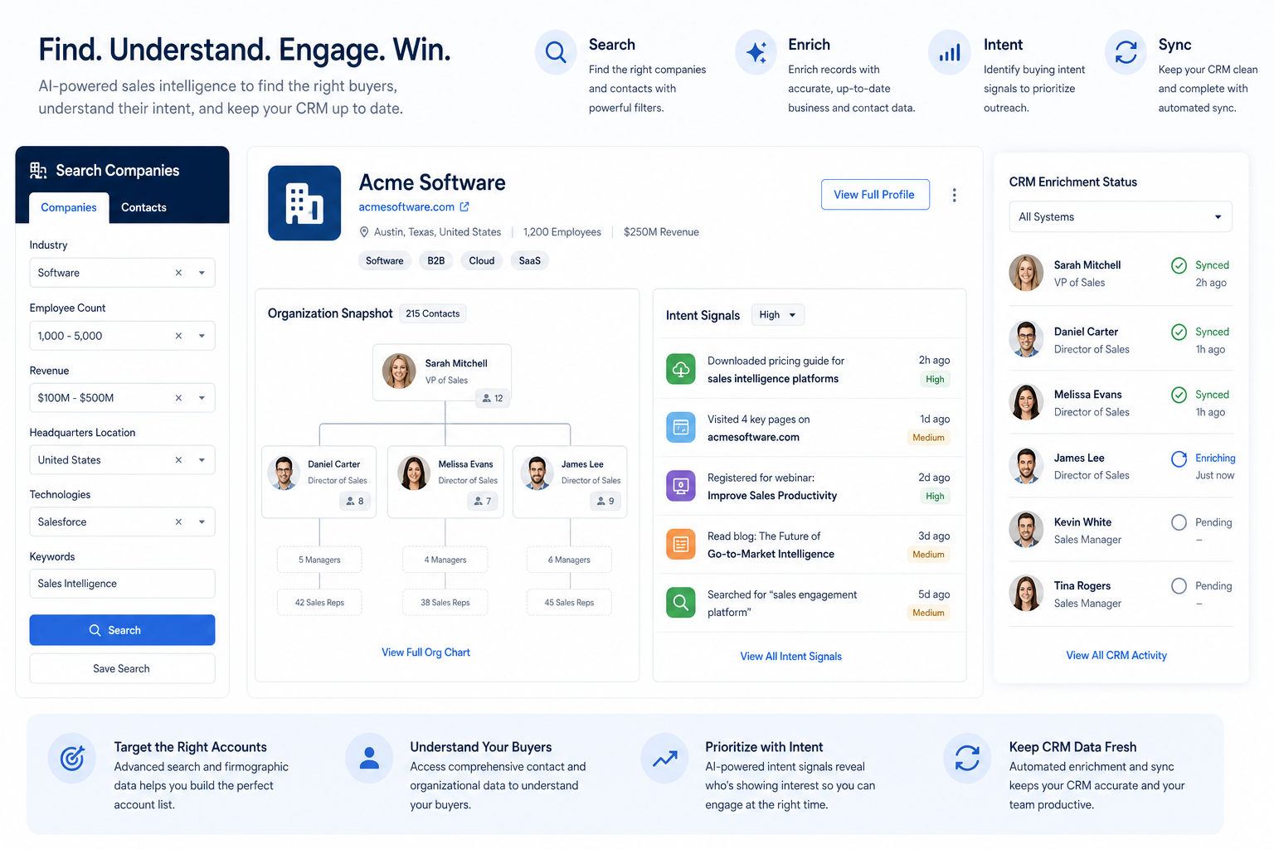Click Tina Rogers's Pending status circle
Image resolution: width=1274 pixels, height=849 pixels.
pyautogui.click(x=1179, y=586)
